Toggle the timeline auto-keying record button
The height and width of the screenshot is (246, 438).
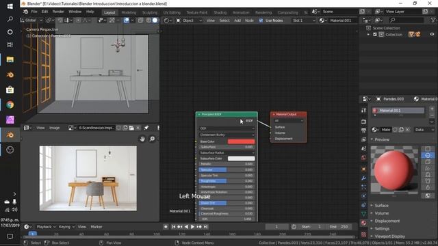click(x=166, y=227)
